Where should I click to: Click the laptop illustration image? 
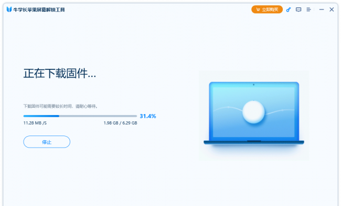(254, 116)
